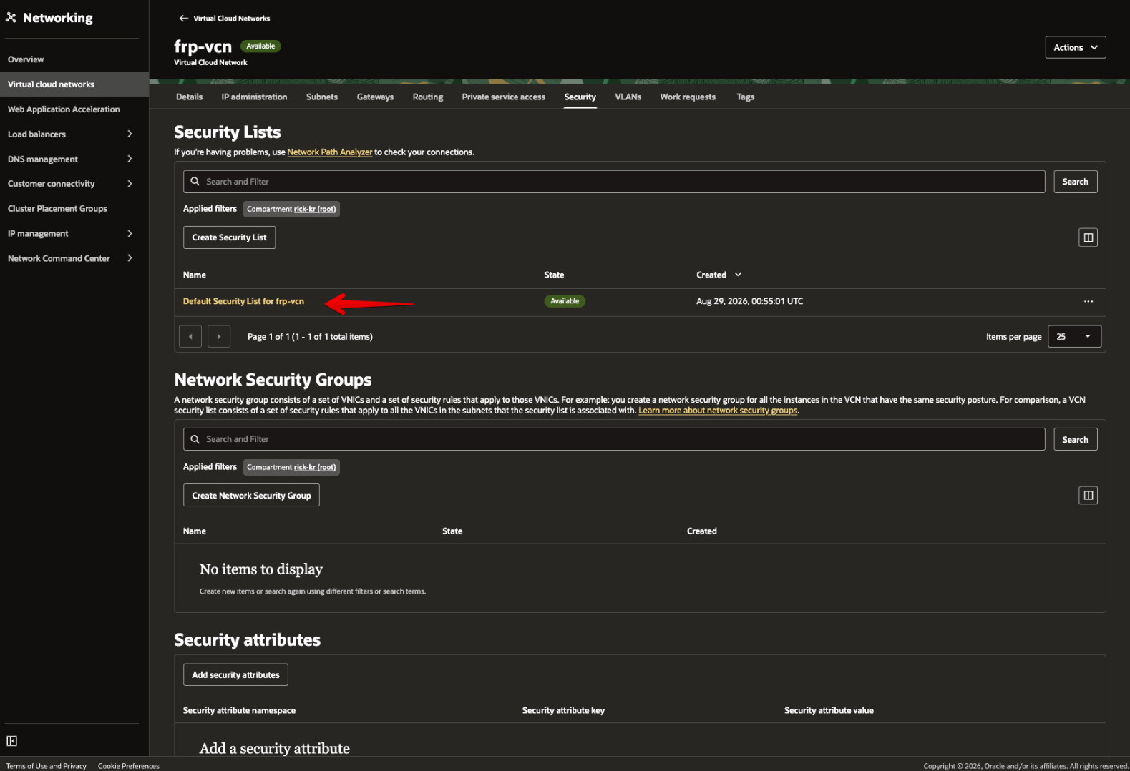Open the Subnets tab

pyautogui.click(x=322, y=97)
